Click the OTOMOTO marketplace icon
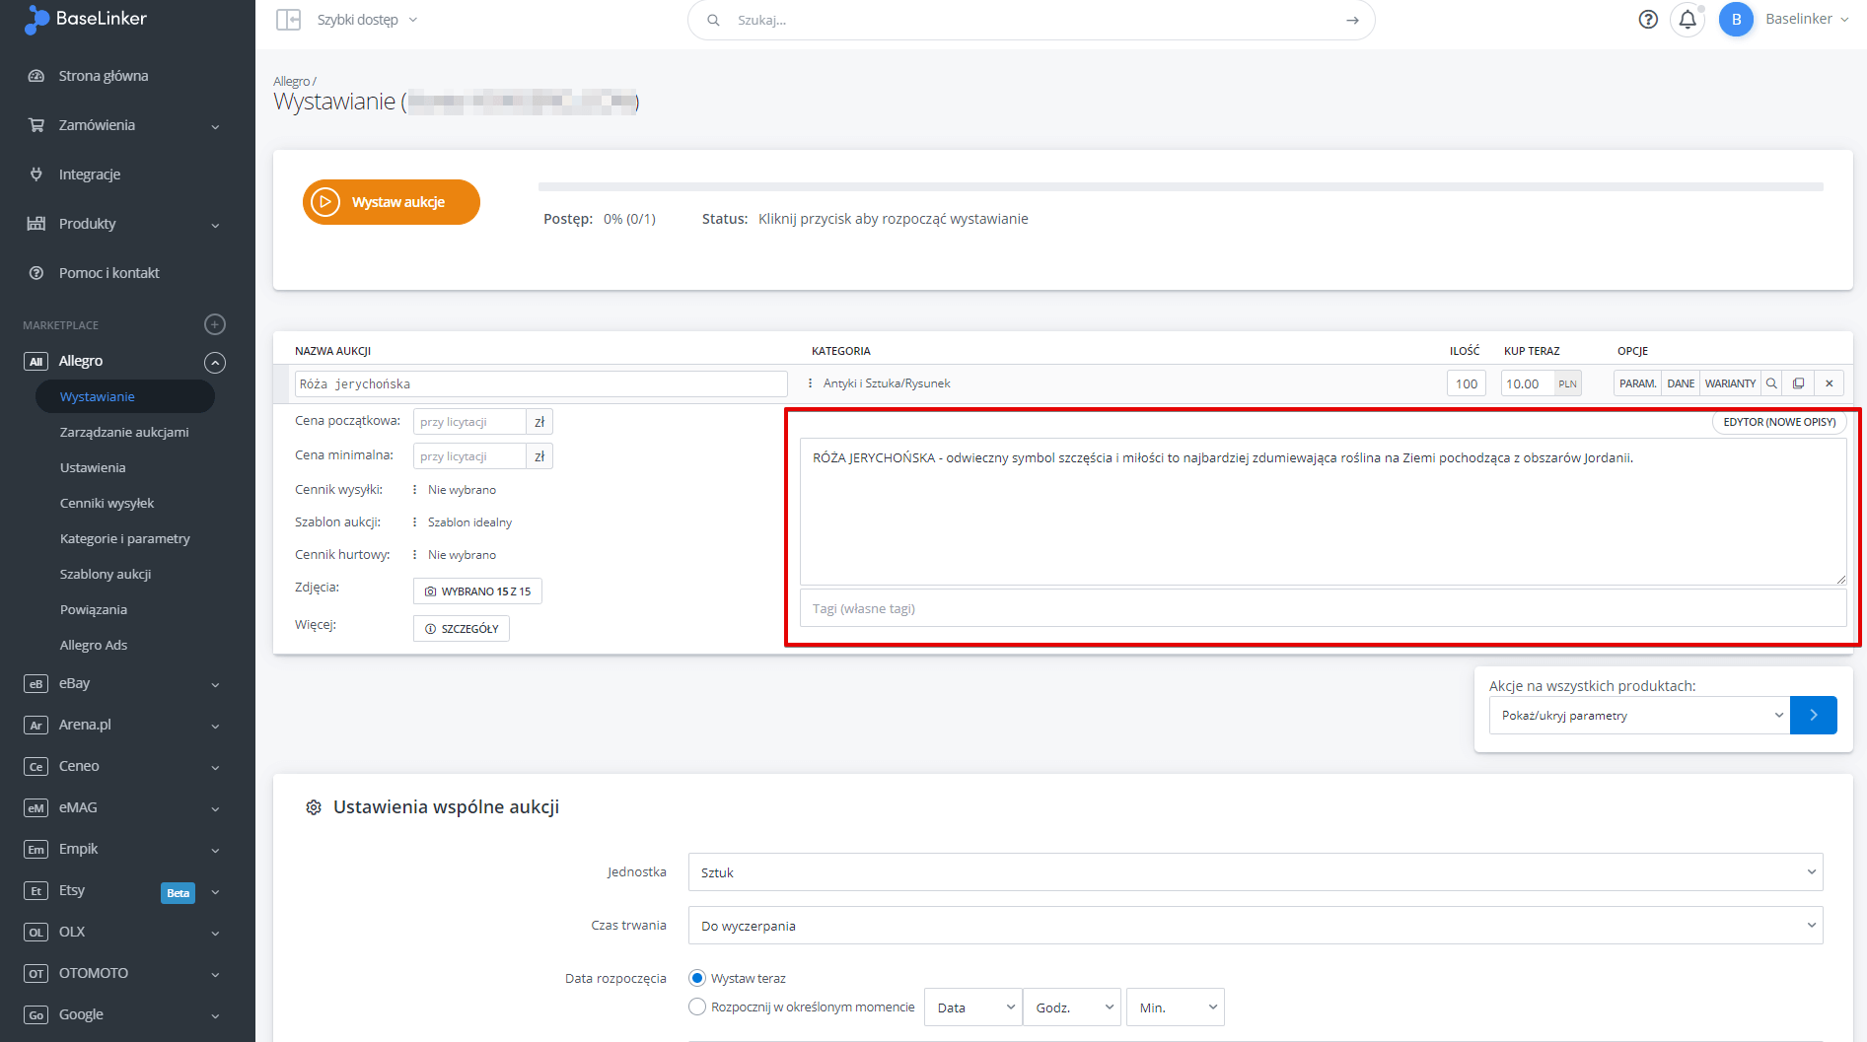 pos(36,974)
